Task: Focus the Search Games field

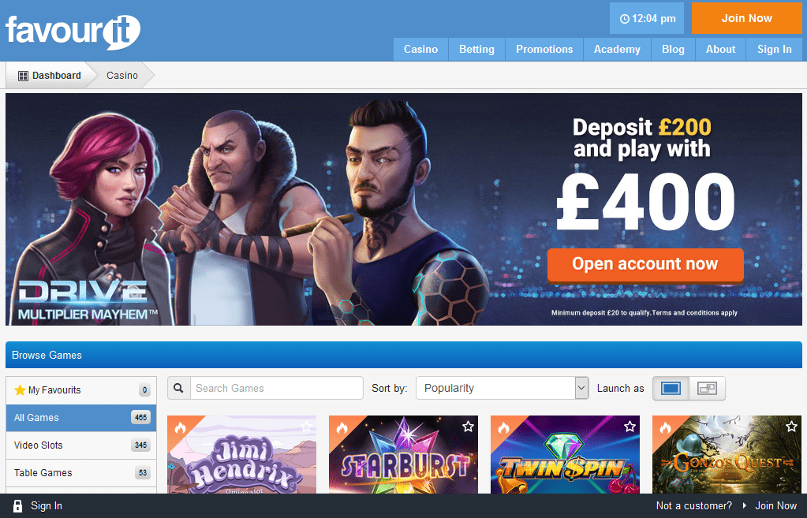Action: pos(276,389)
